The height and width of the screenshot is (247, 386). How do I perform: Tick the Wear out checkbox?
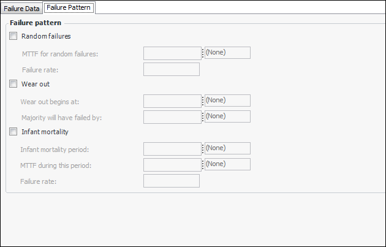coord(14,84)
